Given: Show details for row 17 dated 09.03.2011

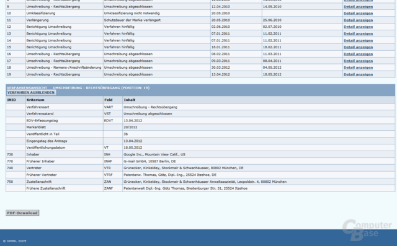Looking at the screenshot, I should point(358,61).
